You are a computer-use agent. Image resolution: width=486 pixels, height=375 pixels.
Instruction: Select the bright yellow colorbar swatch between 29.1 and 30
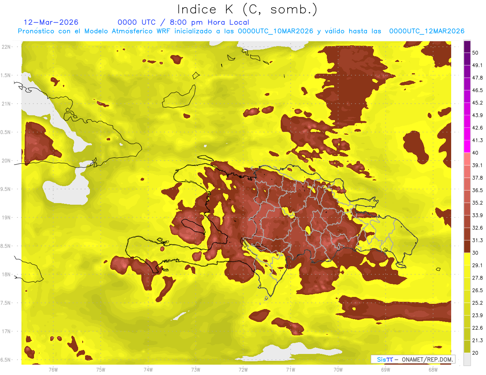[467, 259]
